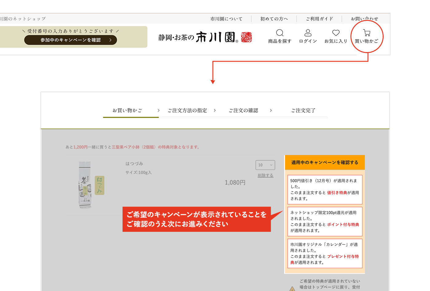Click 適用中のキャンペーンを確認する orange header
This screenshot has width=430, height=291.
click(x=325, y=163)
